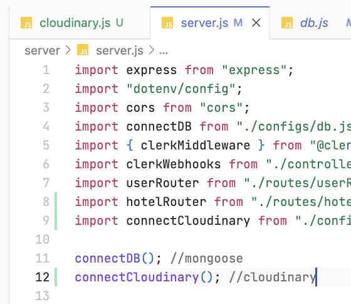Screen dimensions: 351x304
Task: Click the JS icon on server.js tab
Action: coord(167,23)
